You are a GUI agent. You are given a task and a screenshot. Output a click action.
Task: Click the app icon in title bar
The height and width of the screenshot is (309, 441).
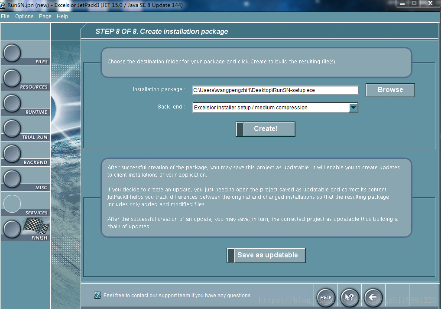tap(3, 5)
